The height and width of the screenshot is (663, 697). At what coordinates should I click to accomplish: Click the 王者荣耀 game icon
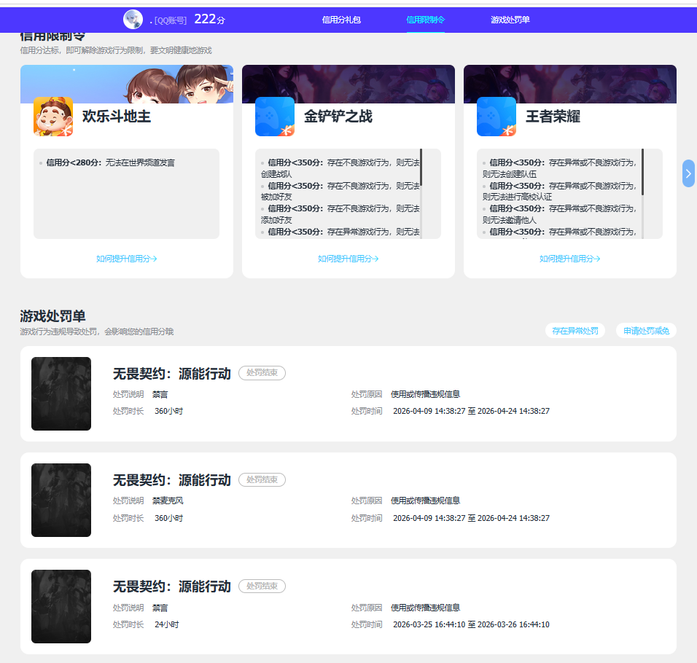[497, 117]
